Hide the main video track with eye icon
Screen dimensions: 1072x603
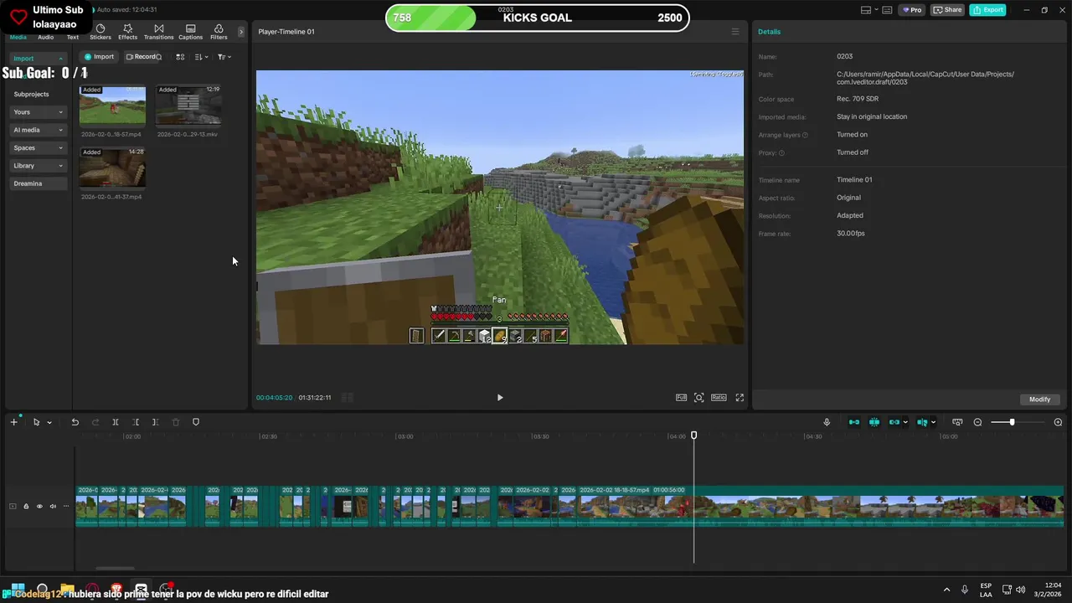39,506
